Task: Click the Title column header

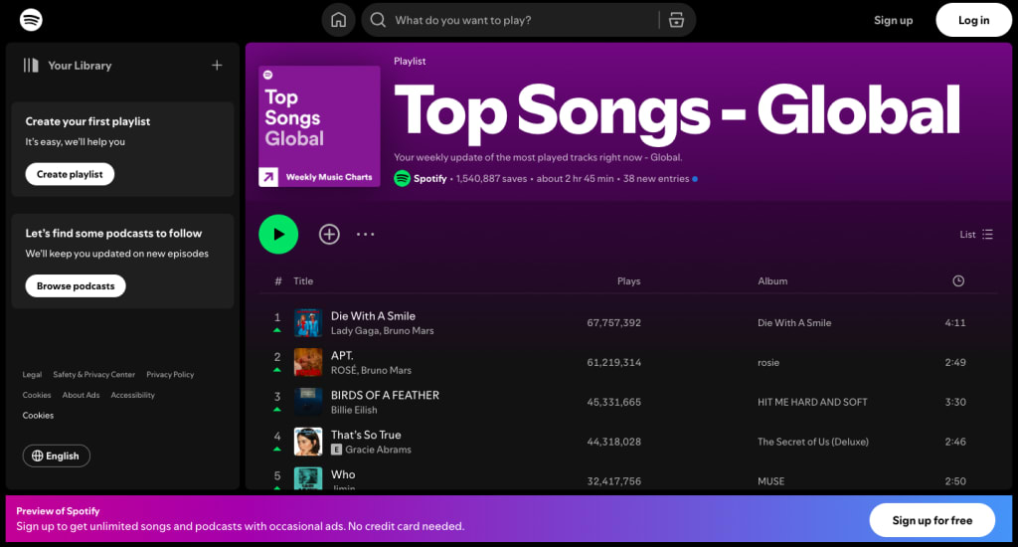Action: (303, 281)
